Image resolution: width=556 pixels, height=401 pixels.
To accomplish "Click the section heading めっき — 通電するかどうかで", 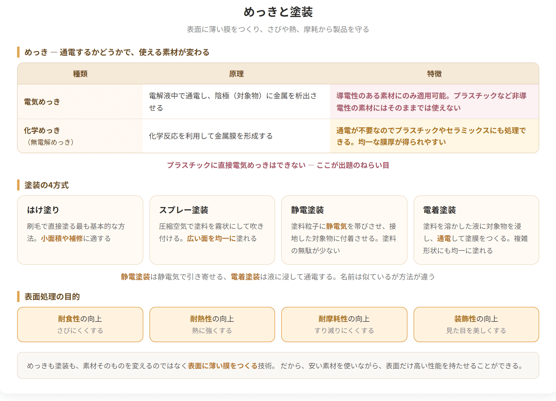I will pyautogui.click(x=117, y=52).
